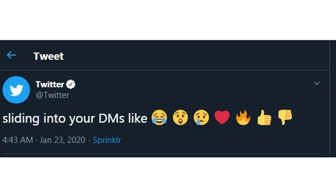Open the @Twitter handle link

tap(52, 95)
